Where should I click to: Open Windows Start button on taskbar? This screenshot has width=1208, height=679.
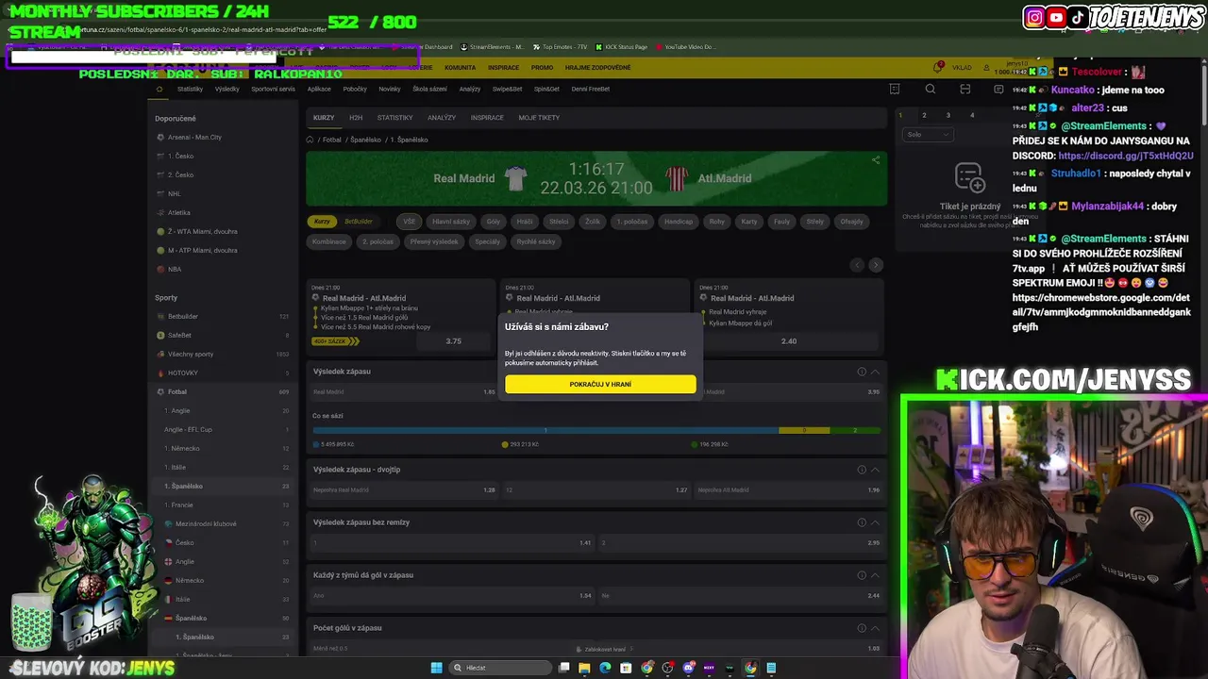[x=436, y=668]
